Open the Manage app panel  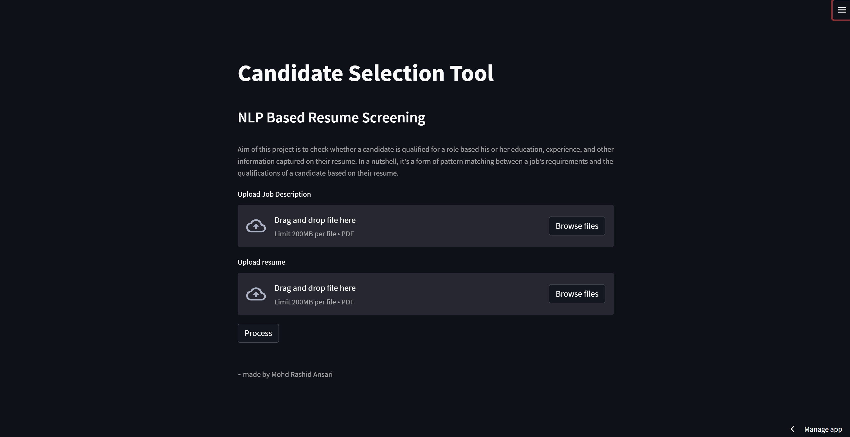point(823,429)
